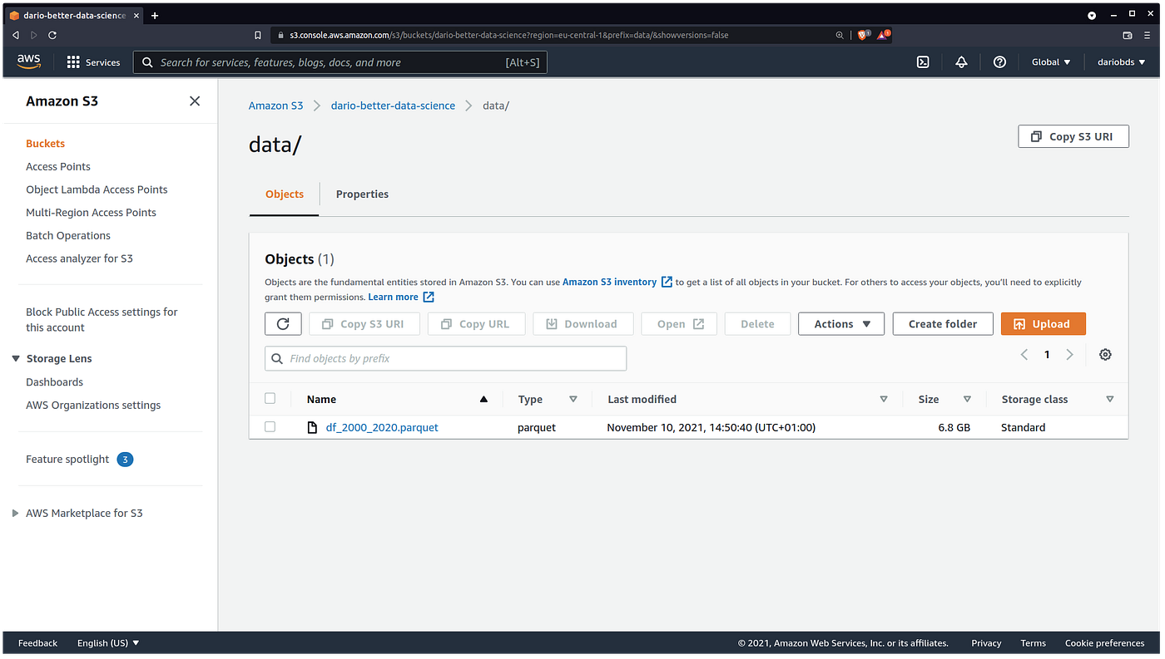Screen dimensions: 1165x659
Task: Click the file icon beside df_2000_2020.parquet
Action: 311,426
